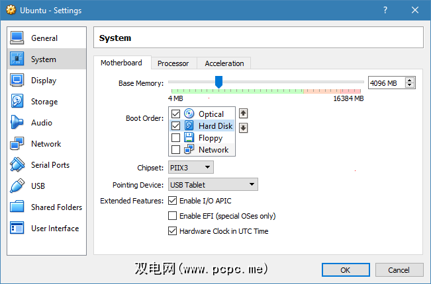Click the help question mark button

click(x=385, y=10)
